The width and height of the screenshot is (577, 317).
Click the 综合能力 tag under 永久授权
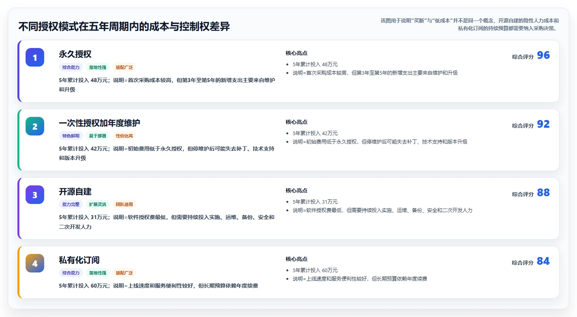click(x=71, y=67)
